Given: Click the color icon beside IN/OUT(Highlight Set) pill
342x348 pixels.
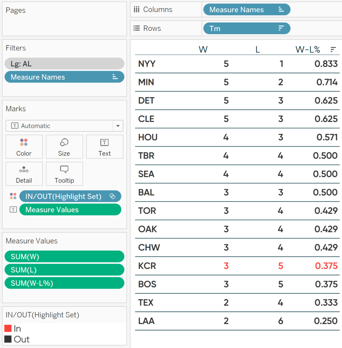Looking at the screenshot, I should [x=13, y=196].
